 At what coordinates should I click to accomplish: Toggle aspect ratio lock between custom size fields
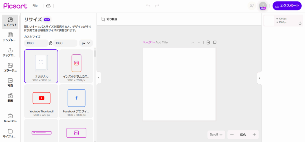click(51, 43)
